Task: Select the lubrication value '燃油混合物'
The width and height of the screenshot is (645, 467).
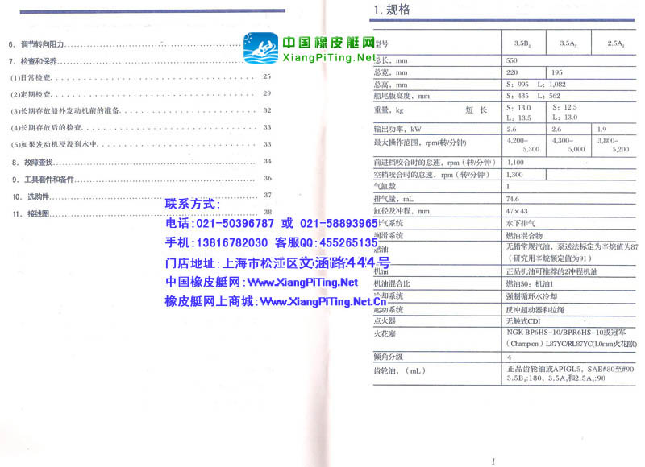Action: (524, 236)
